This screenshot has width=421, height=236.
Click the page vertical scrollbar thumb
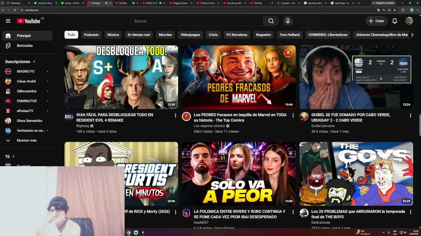point(420,125)
